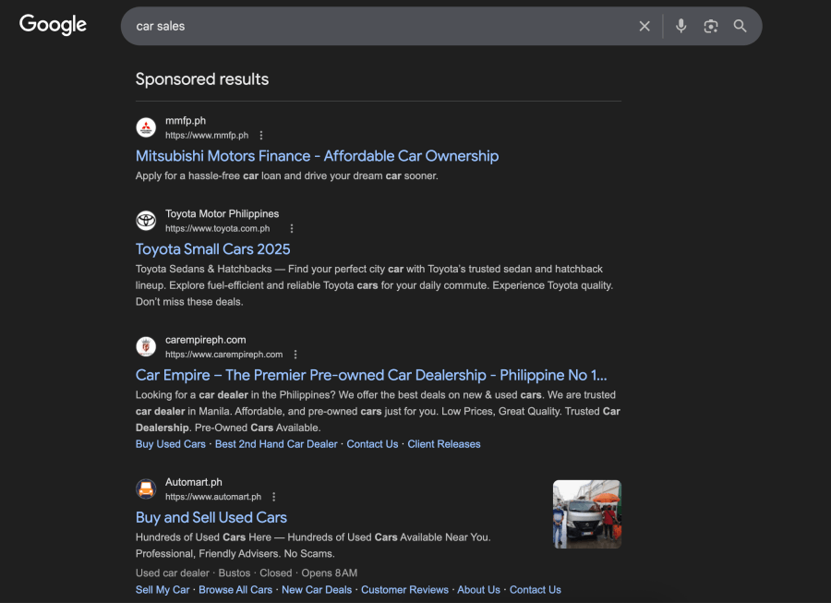Open the Best 2nd Hand Car Dealer sitelink
The height and width of the screenshot is (603, 831).
click(x=276, y=444)
